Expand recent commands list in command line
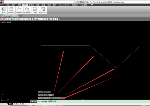The width and height of the screenshot is (150, 106). (x=39, y=101)
